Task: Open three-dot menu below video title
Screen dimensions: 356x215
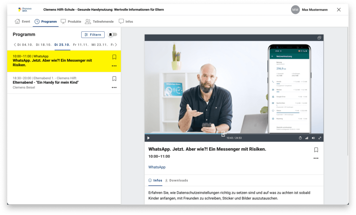Action: tap(316, 158)
